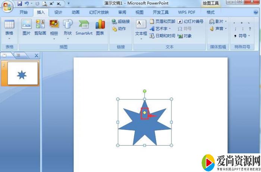Insert a chart using 图表 icon
261x172 pixels.
click(100, 27)
